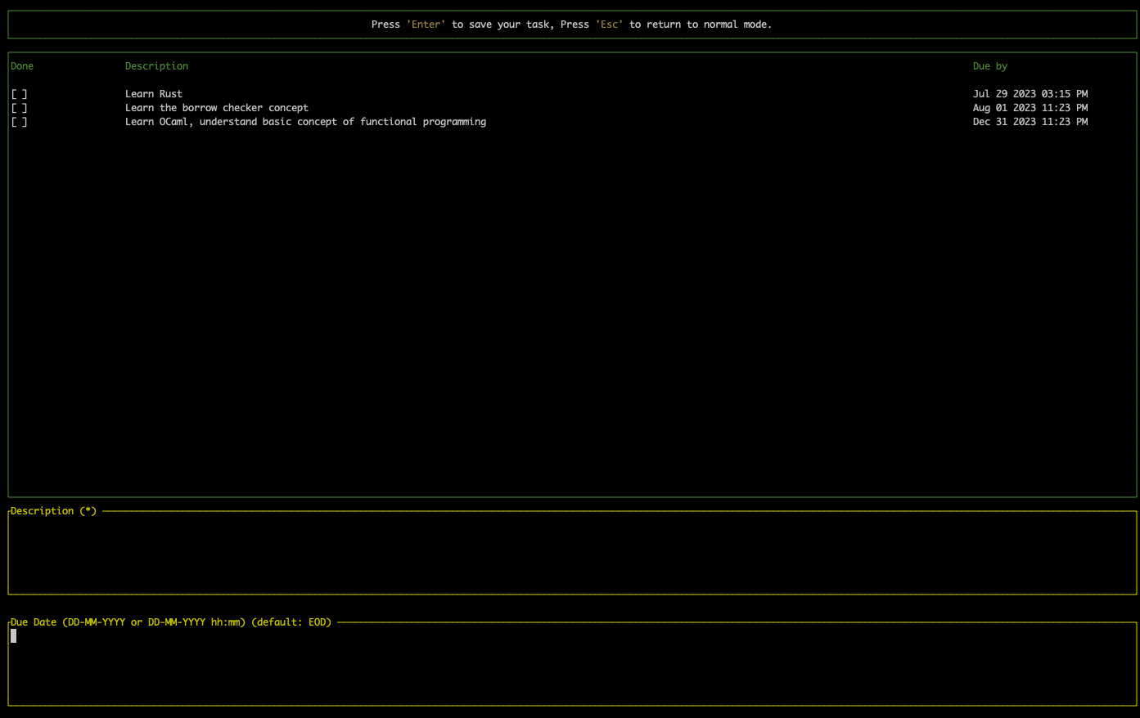Click the 'Enter' key hint in top bar
This screenshot has width=1140, height=718.
[x=426, y=25]
